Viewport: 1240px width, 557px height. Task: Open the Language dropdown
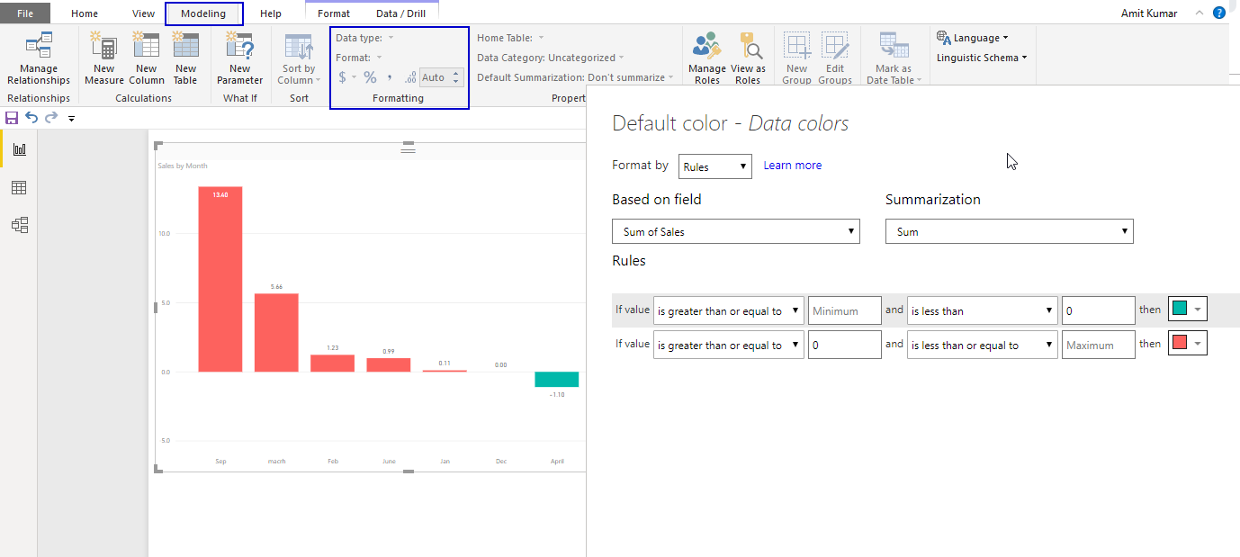[x=973, y=38]
